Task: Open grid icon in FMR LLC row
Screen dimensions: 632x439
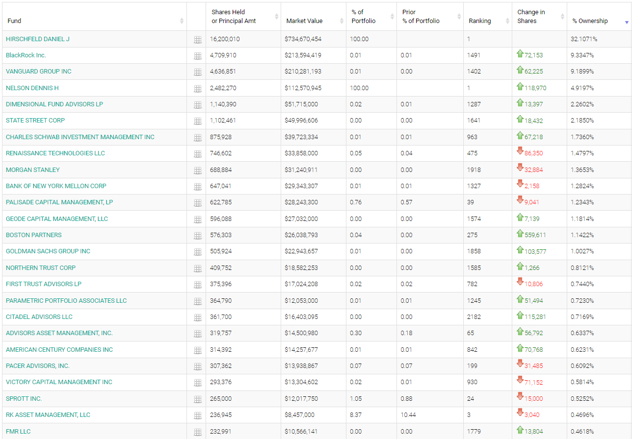Action: click(198, 432)
